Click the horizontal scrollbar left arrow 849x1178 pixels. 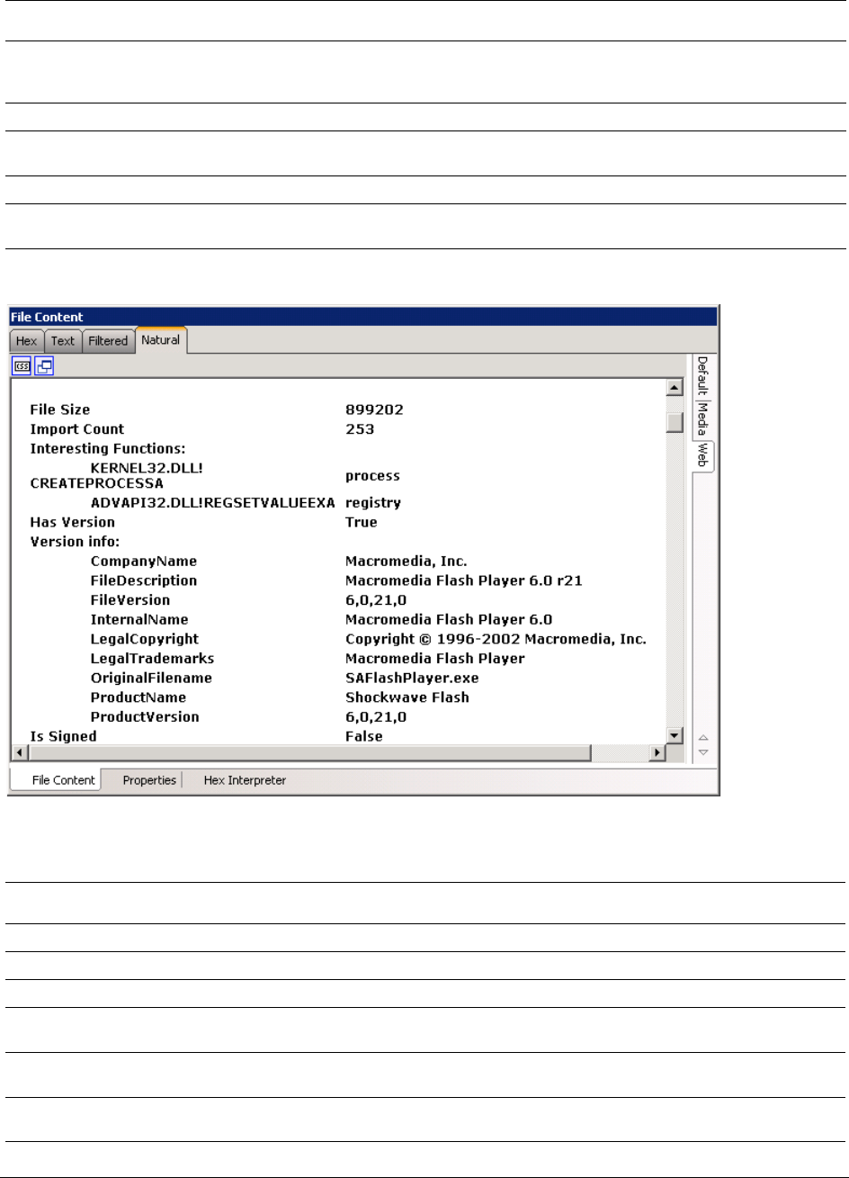(21, 751)
